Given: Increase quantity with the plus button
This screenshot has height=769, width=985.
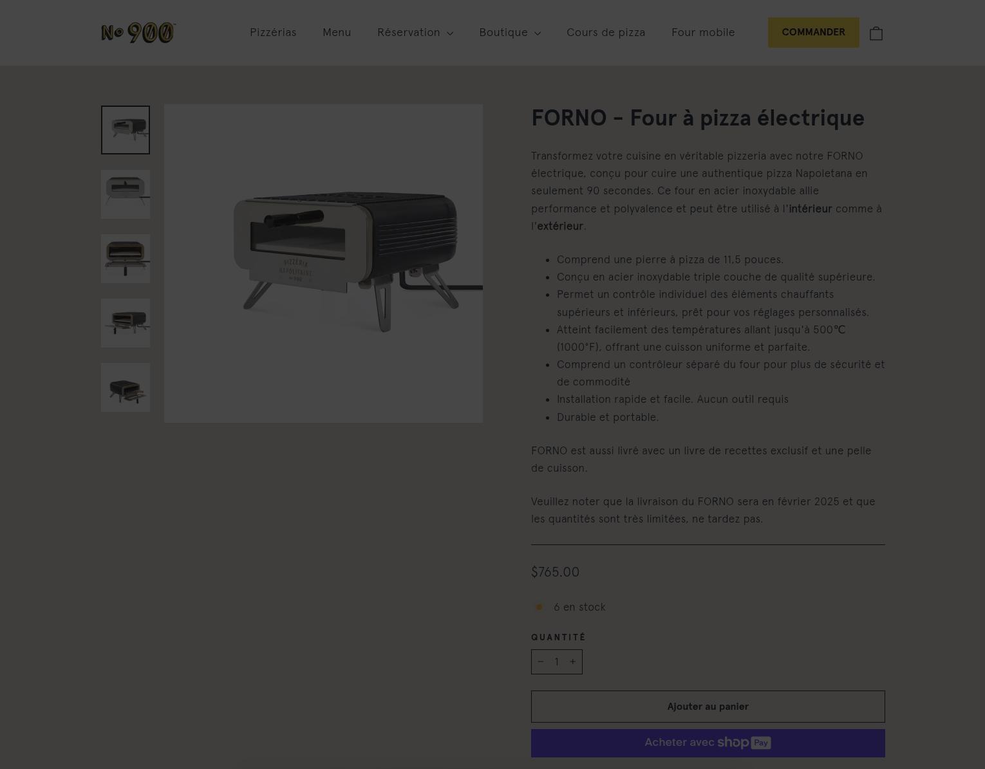Looking at the screenshot, I should coord(572,662).
